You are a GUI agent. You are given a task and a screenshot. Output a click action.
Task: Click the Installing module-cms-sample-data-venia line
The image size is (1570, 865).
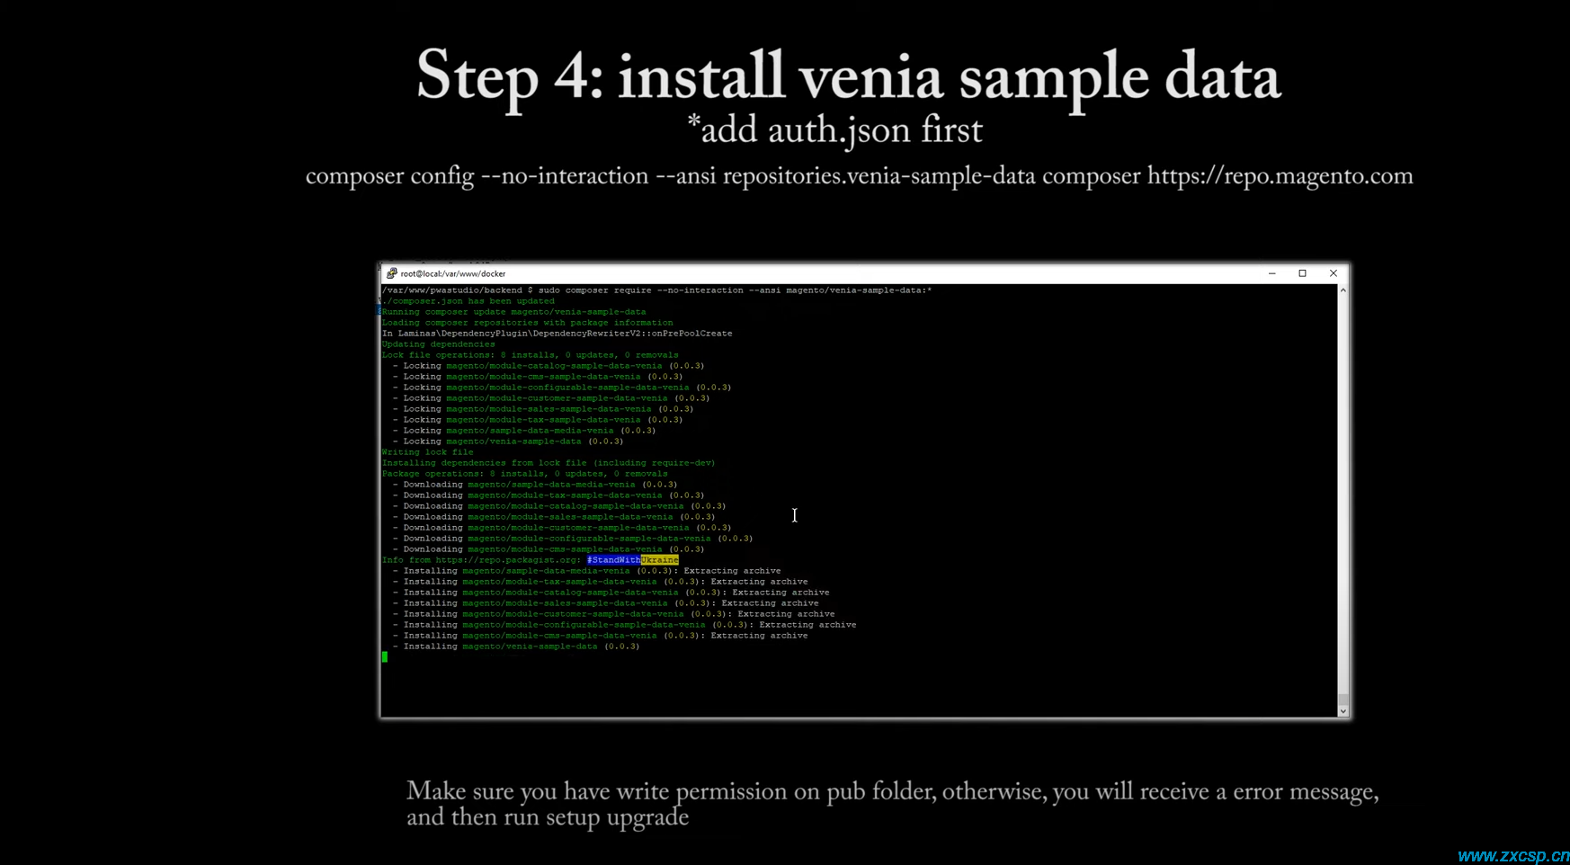(600, 636)
